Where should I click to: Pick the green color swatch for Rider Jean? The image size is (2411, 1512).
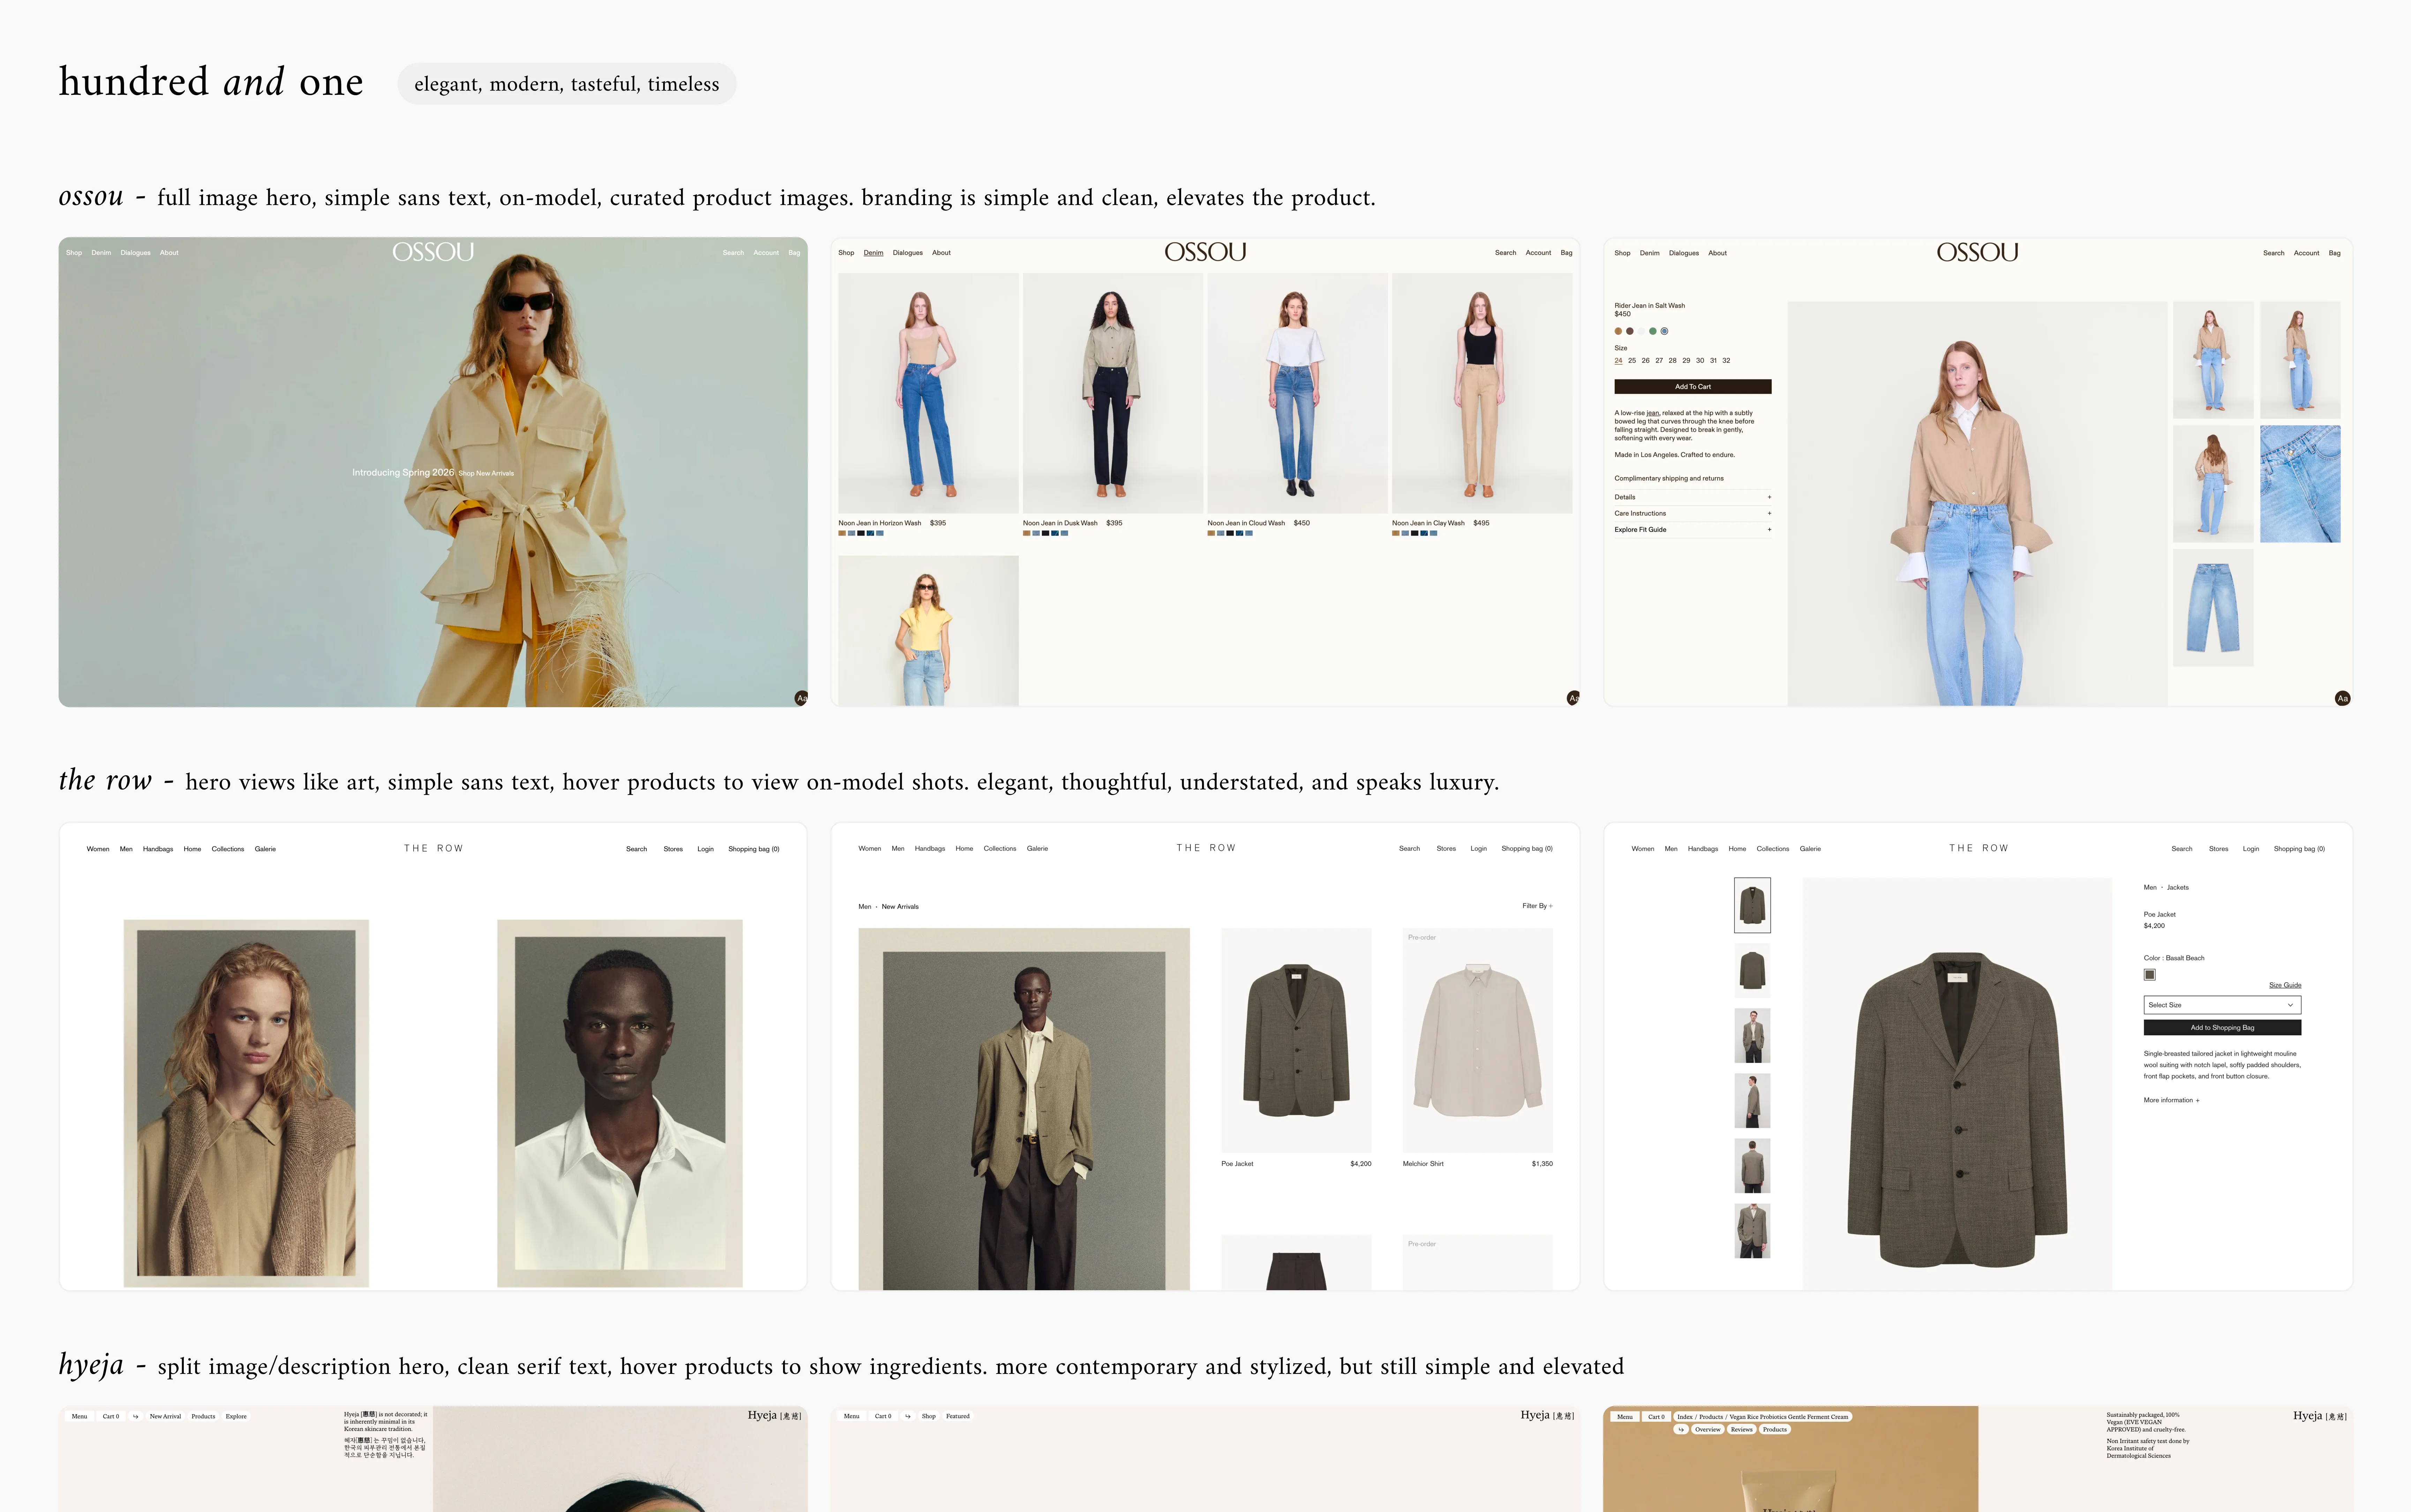tap(1653, 331)
